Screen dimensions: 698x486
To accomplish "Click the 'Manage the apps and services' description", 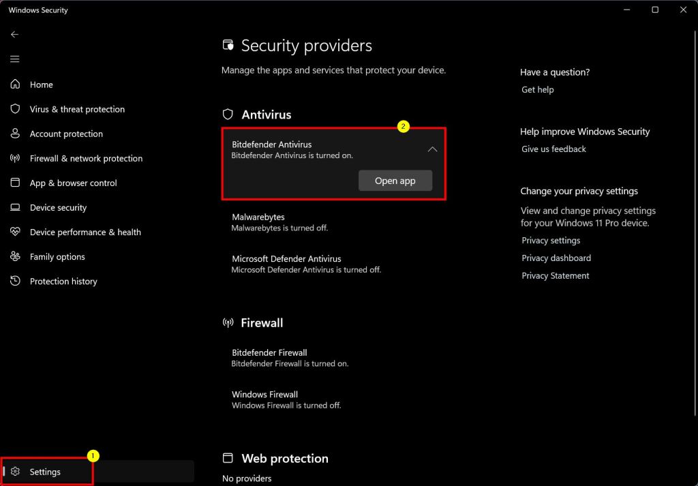I will (333, 70).
